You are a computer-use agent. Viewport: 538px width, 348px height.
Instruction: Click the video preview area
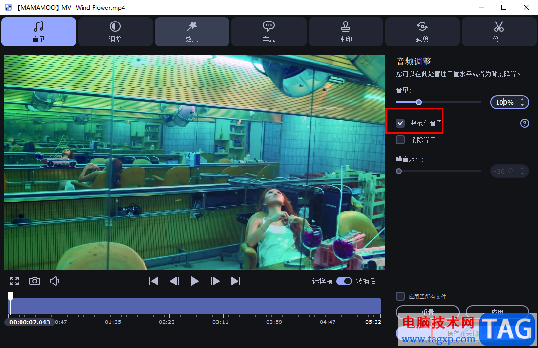click(194, 162)
